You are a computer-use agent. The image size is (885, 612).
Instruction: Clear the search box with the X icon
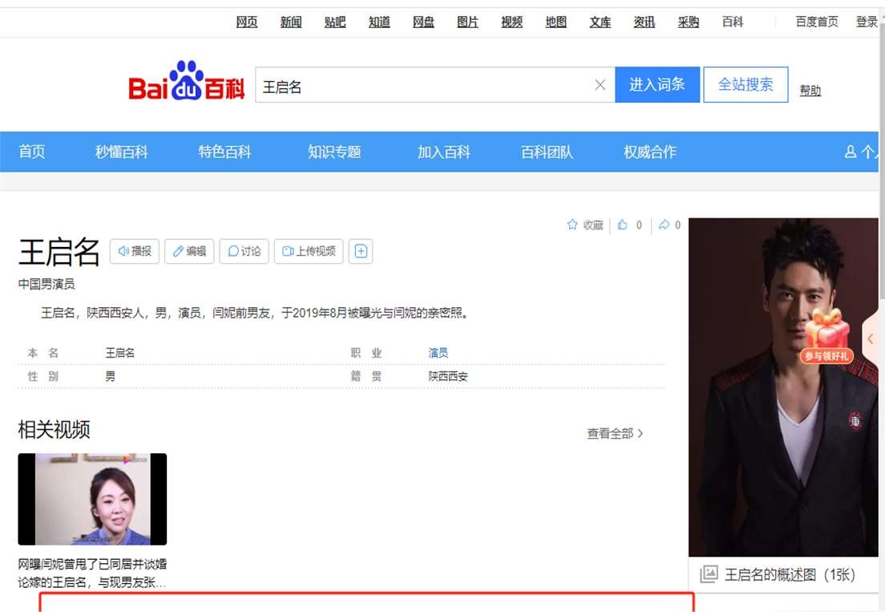click(x=600, y=85)
